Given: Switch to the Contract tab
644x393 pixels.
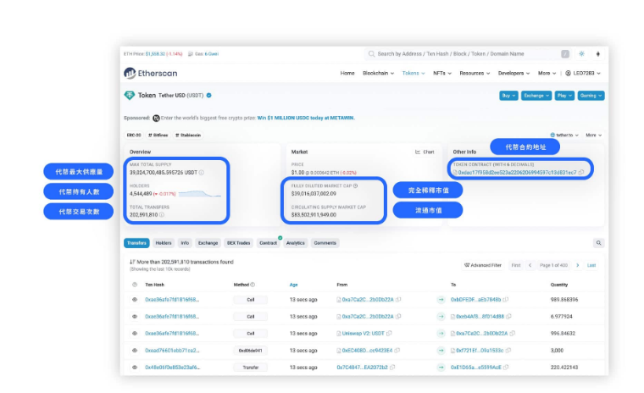Looking at the screenshot, I should point(269,243).
